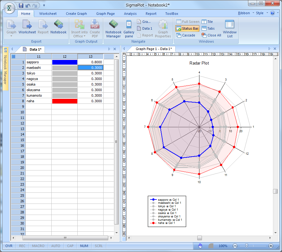The width and height of the screenshot is (282, 252).
Task: Click the Radar Plot title
Action: pos(199,63)
